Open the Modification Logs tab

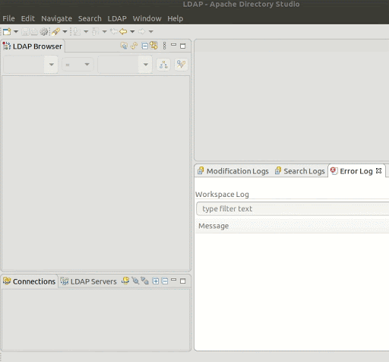point(233,171)
